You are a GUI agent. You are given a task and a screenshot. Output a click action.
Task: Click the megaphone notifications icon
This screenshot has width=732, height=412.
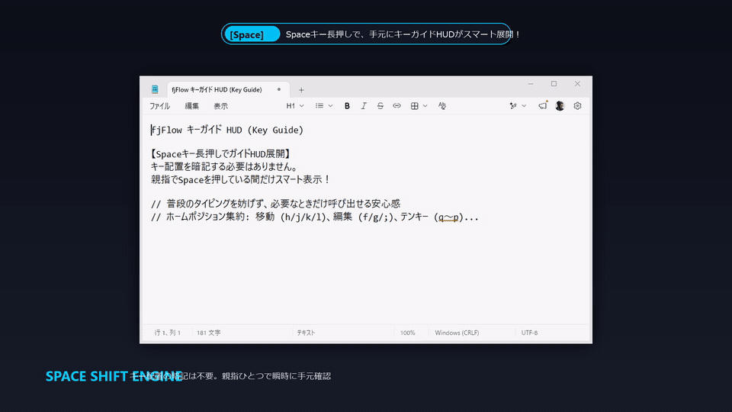542,106
